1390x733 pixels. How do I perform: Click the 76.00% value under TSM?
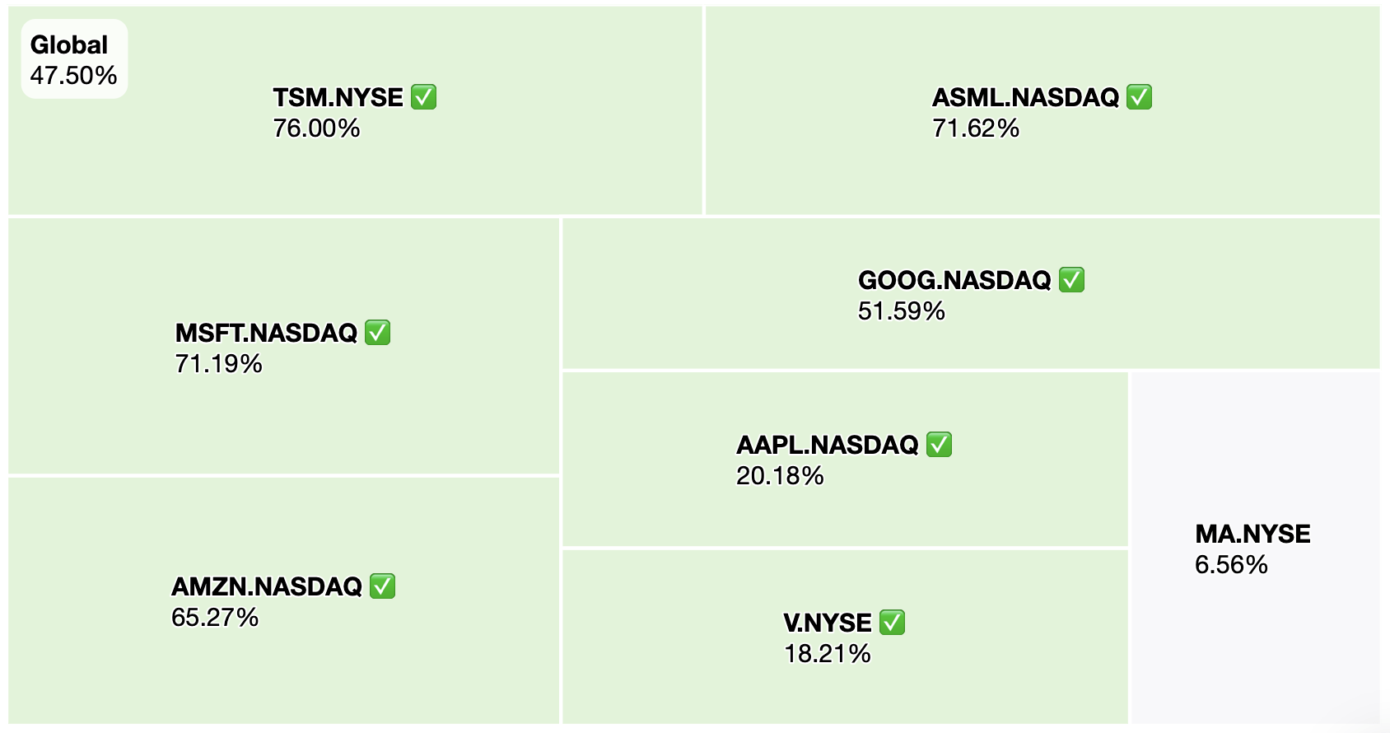(x=317, y=128)
